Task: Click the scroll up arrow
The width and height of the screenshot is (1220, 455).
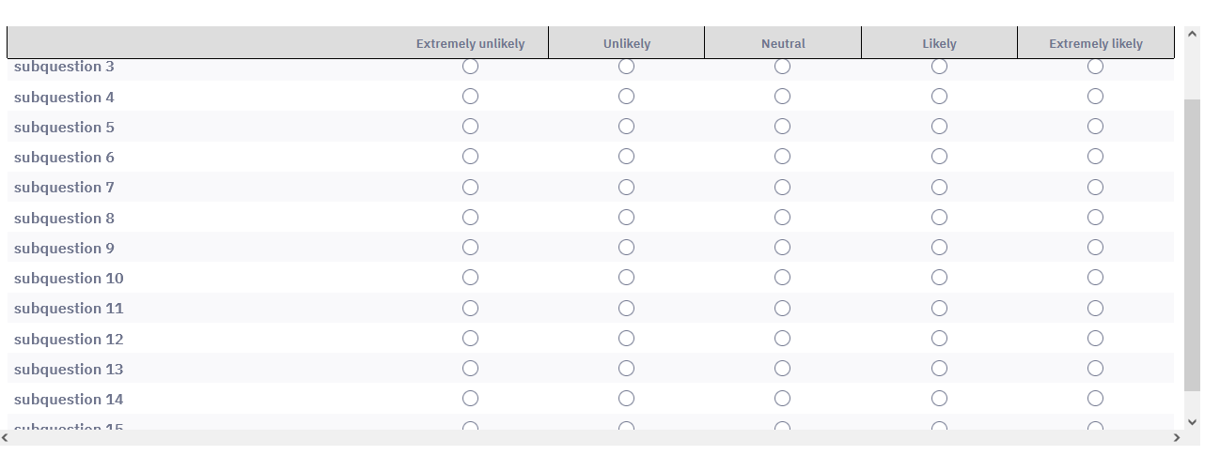Action: tap(1193, 35)
